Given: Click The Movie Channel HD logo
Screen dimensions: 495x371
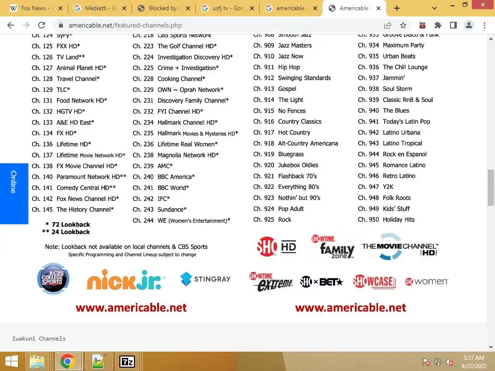Looking at the screenshot, I should point(400,246).
